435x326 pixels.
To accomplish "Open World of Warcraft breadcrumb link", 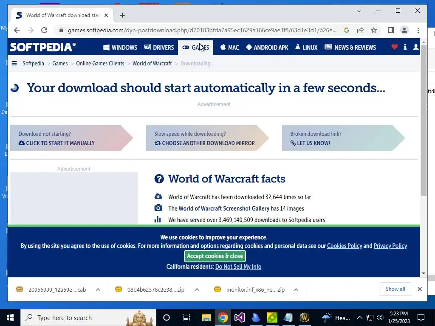I will [x=152, y=64].
